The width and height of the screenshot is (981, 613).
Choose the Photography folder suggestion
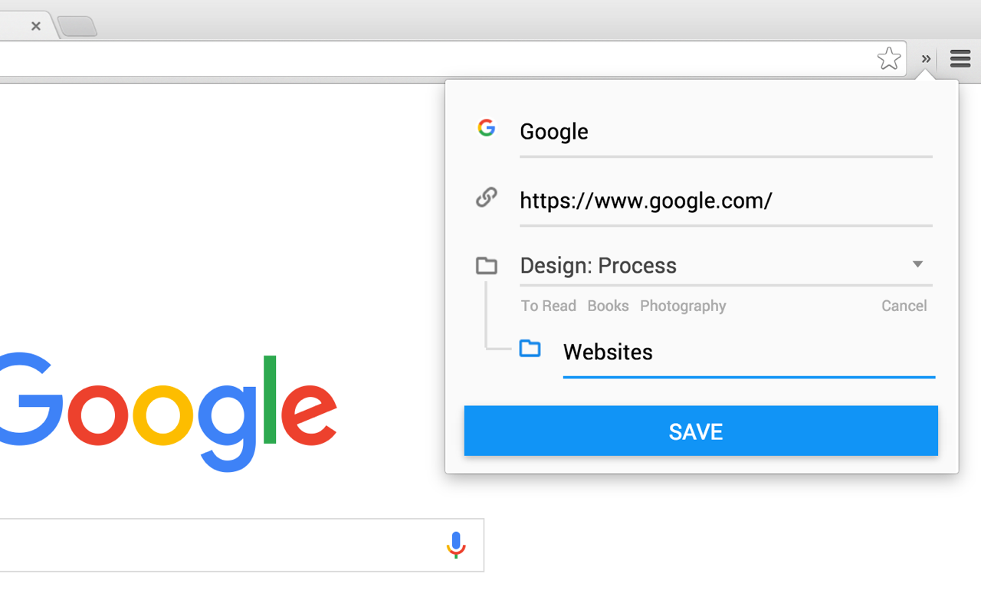point(682,305)
